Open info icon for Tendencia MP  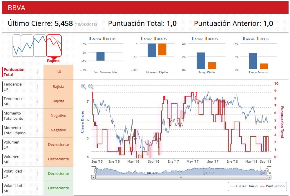37,101
